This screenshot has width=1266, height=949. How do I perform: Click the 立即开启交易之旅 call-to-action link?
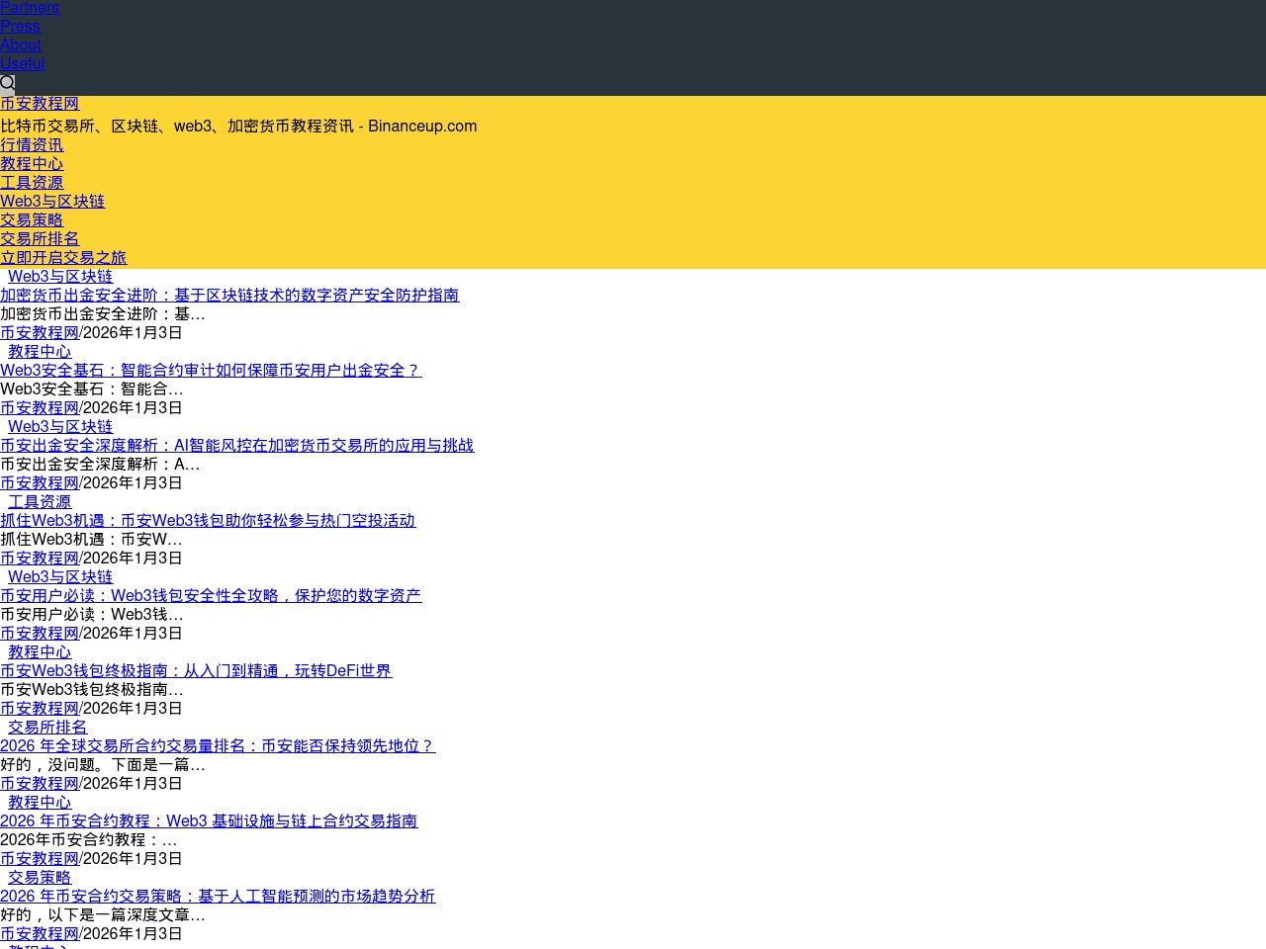pos(63,258)
